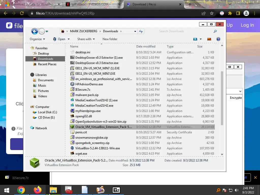Click the Explorer Back navigation arrow
260x195 pixels.
pyautogui.click(x=35, y=31)
